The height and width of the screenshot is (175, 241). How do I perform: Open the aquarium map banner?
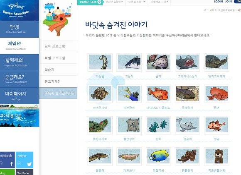pyautogui.click(x=20, y=116)
